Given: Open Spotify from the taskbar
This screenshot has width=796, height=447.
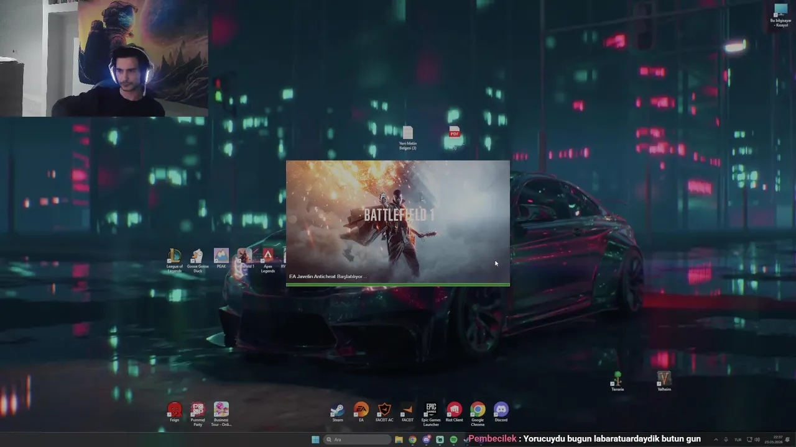Looking at the screenshot, I should [453, 440].
